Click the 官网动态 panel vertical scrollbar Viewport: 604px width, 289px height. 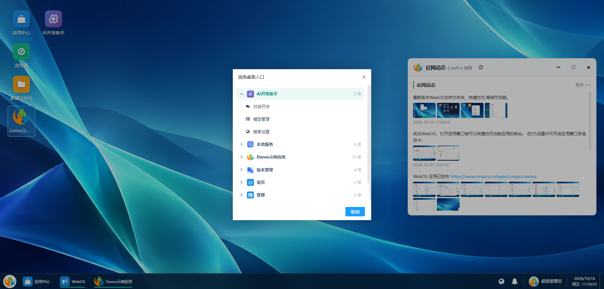tap(590, 120)
